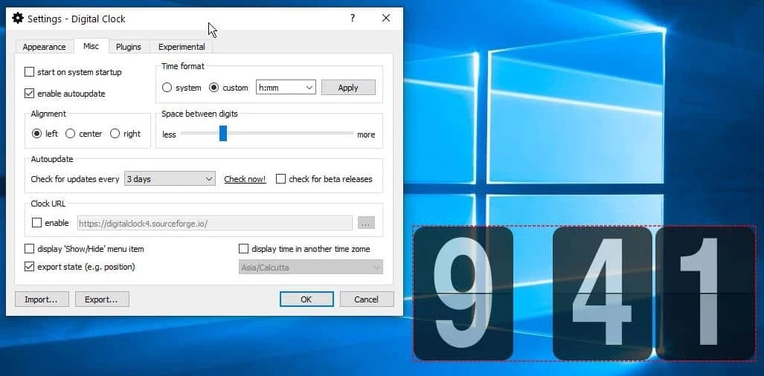Enable start on system startup
Viewport: 764px width, 376px height.
tap(30, 72)
